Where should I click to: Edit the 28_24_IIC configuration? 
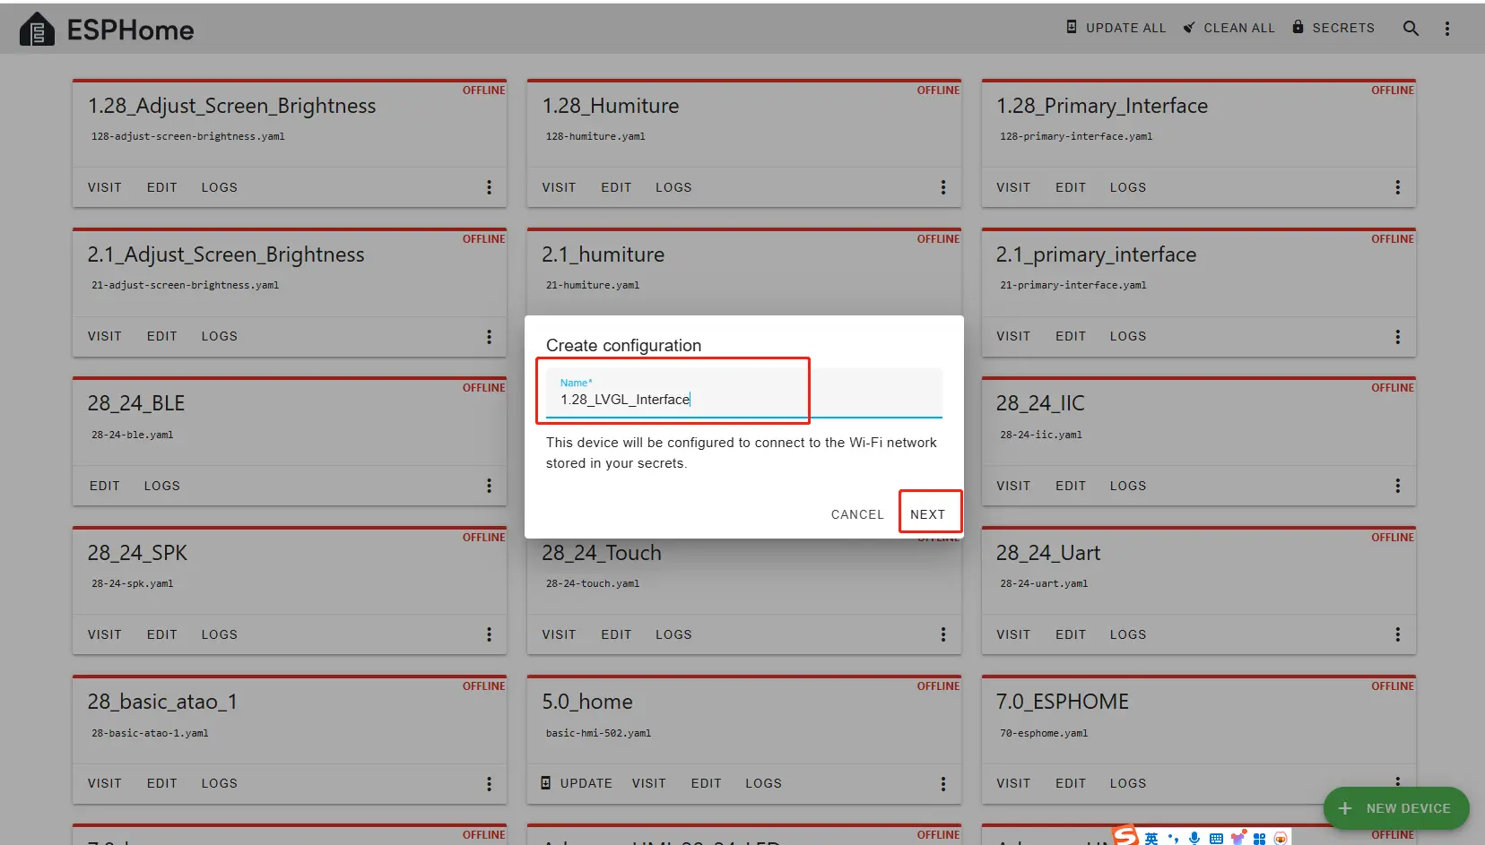click(x=1070, y=486)
